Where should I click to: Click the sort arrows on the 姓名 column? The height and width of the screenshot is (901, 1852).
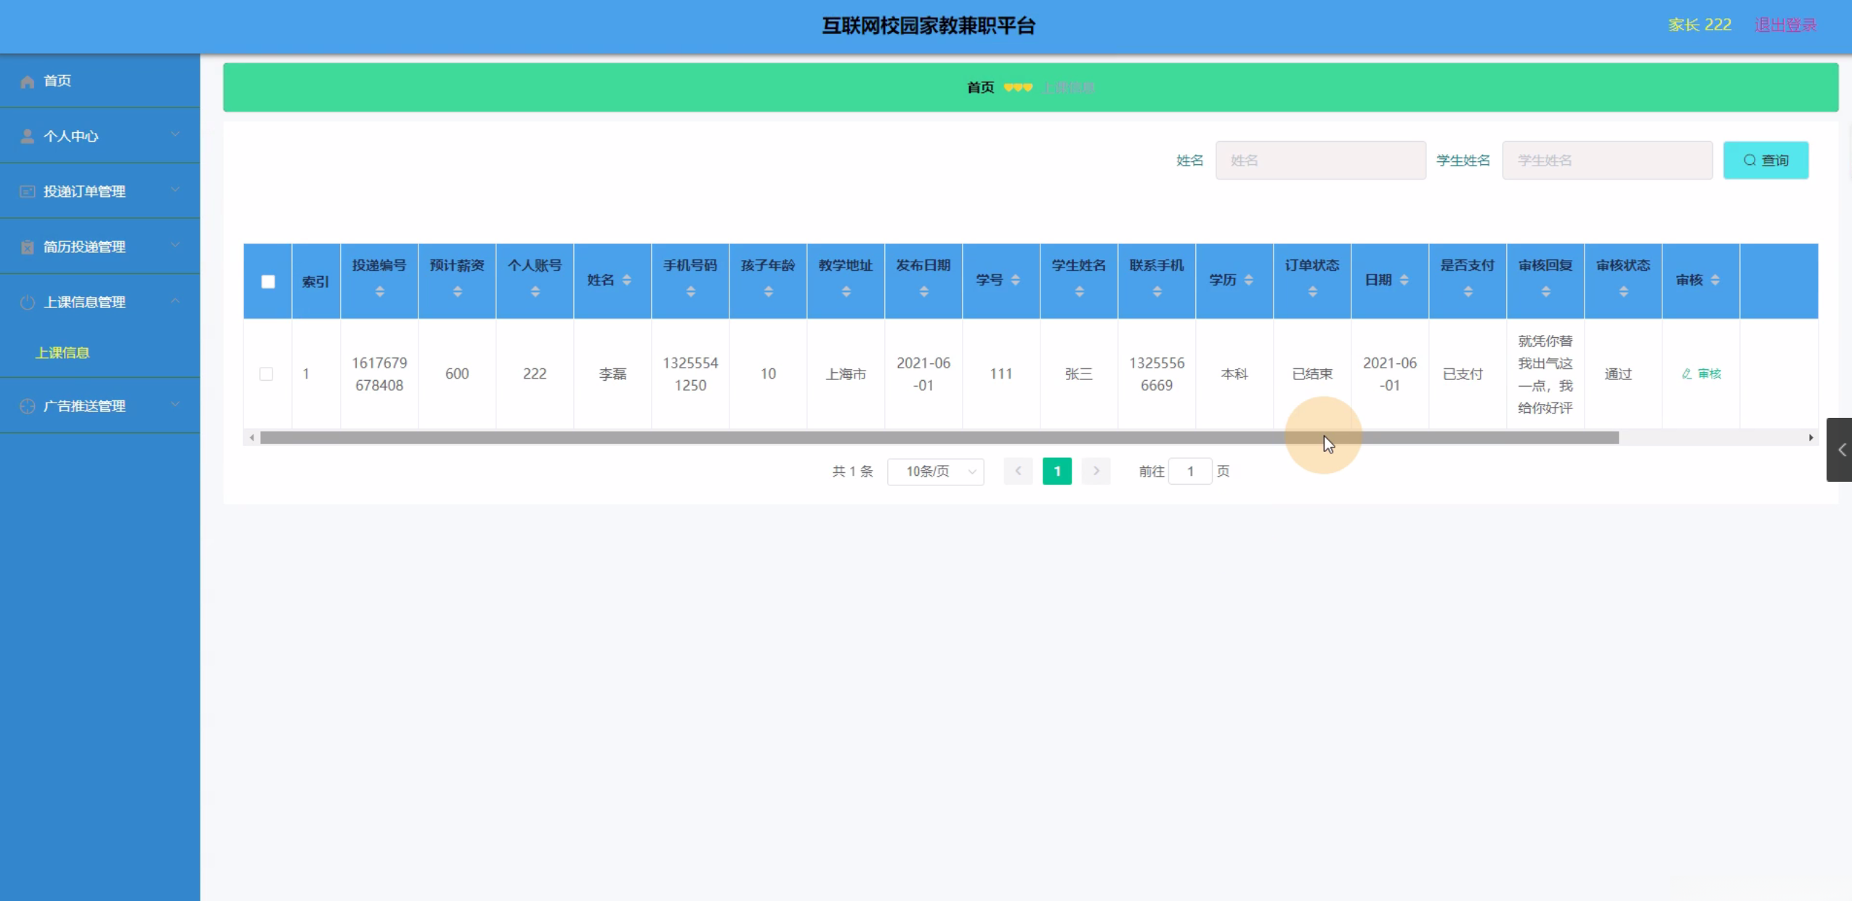[626, 280]
